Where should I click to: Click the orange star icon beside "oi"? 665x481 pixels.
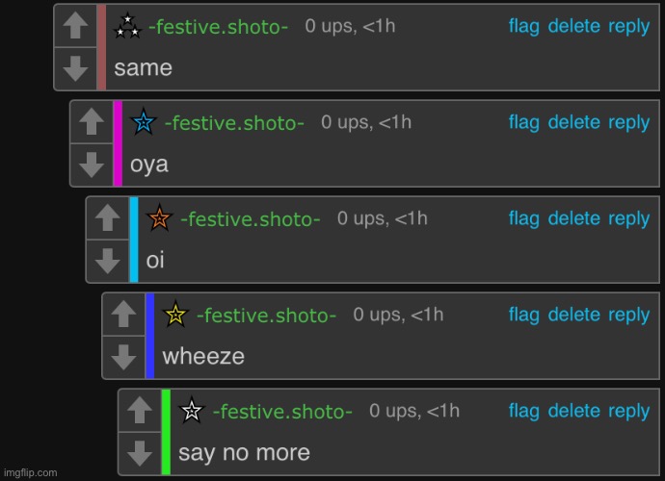(x=159, y=218)
